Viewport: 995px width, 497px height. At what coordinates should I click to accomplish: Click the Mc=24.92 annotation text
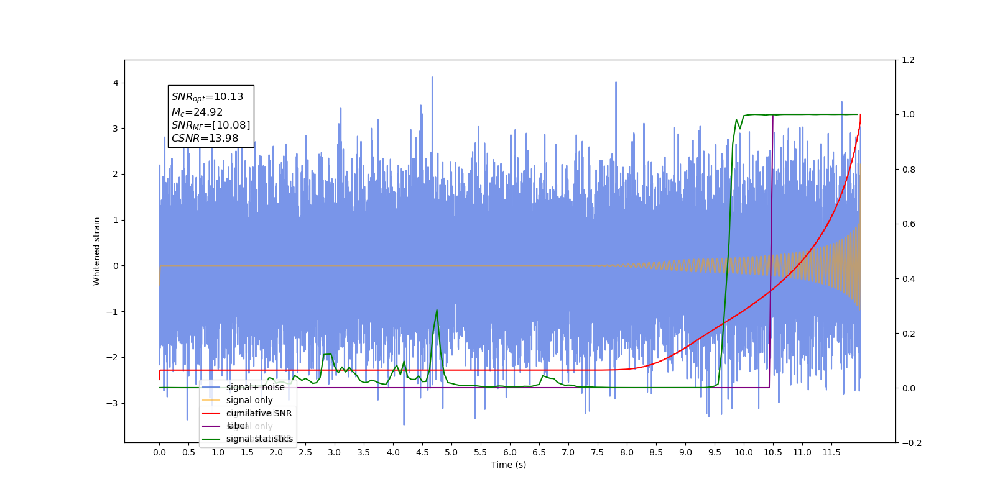[197, 112]
